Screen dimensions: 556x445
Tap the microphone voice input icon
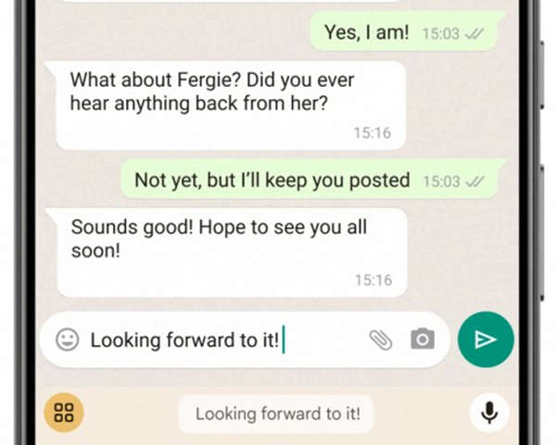coord(489,413)
